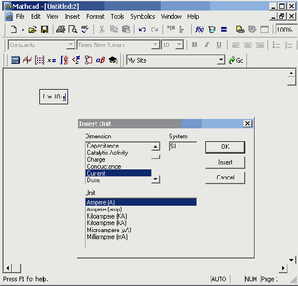Viewport: 298px width, 286px height.
Task: Open the Format menu
Action: (x=96, y=16)
